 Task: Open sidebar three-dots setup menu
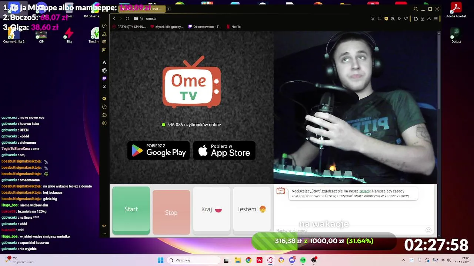pos(104,233)
